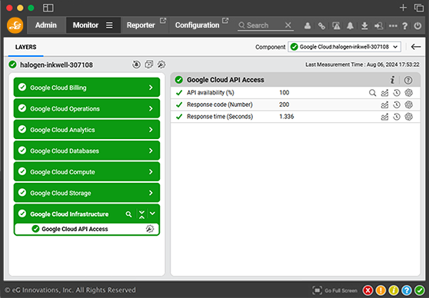Click the green normal status icon
Image resolution: width=429 pixels, height=298 pixels.
tap(420, 290)
